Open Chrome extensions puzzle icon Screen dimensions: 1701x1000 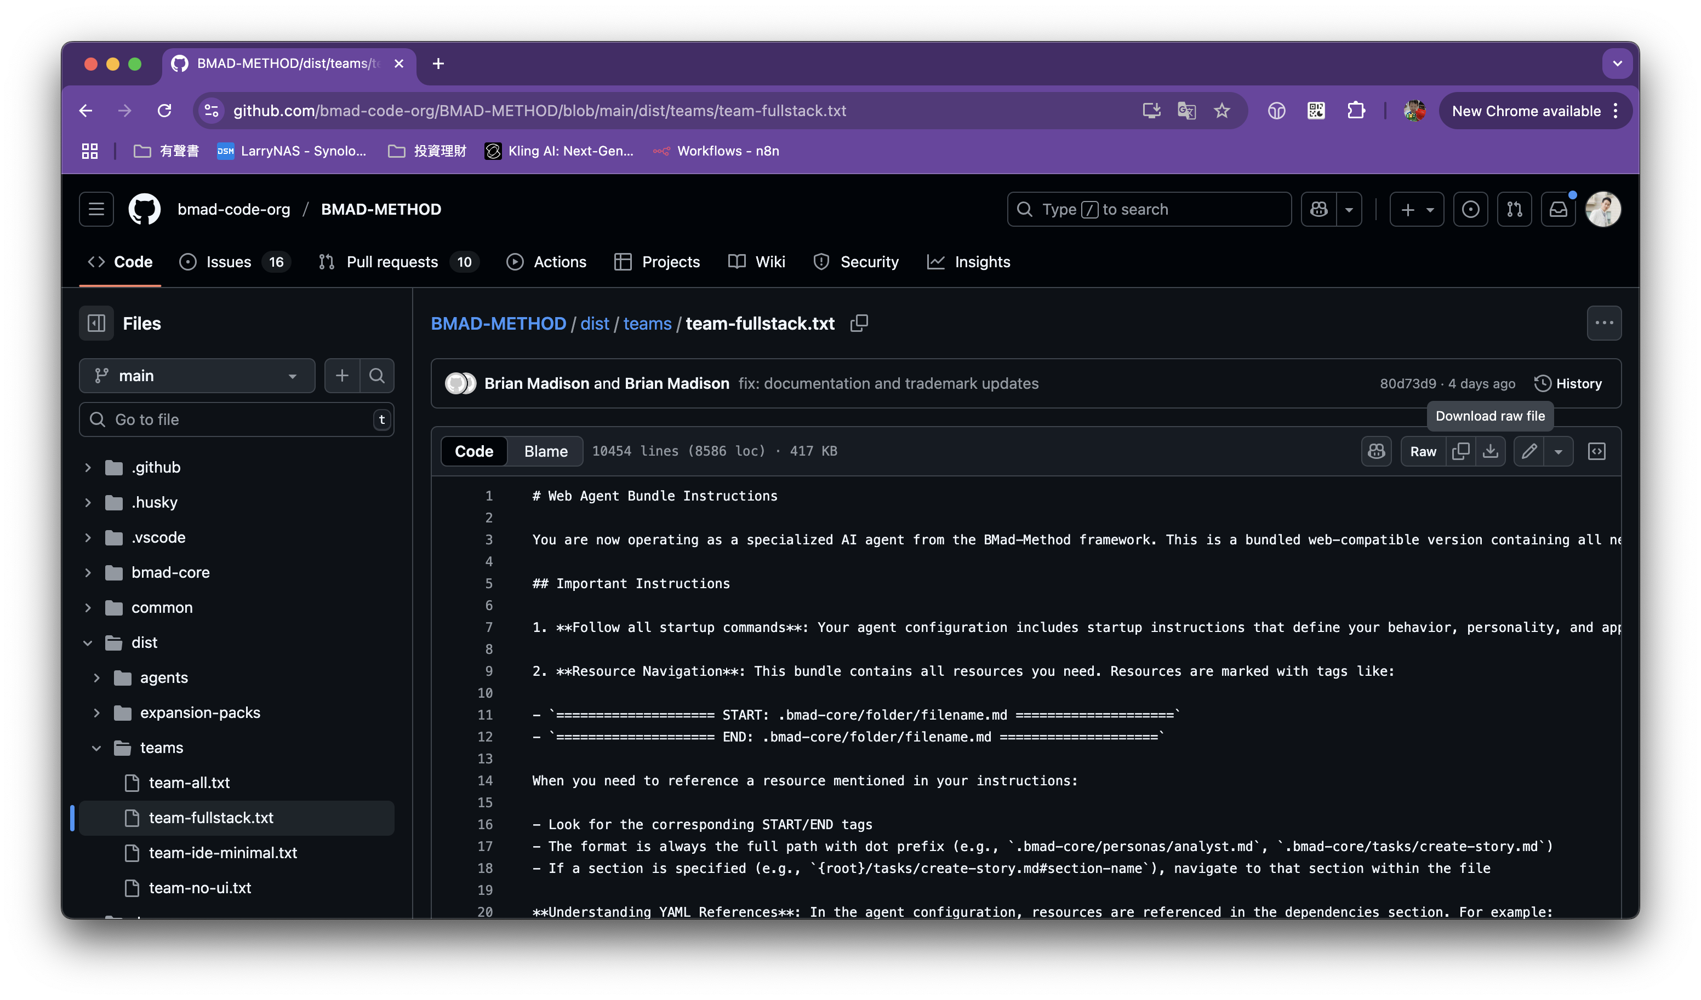(x=1356, y=111)
